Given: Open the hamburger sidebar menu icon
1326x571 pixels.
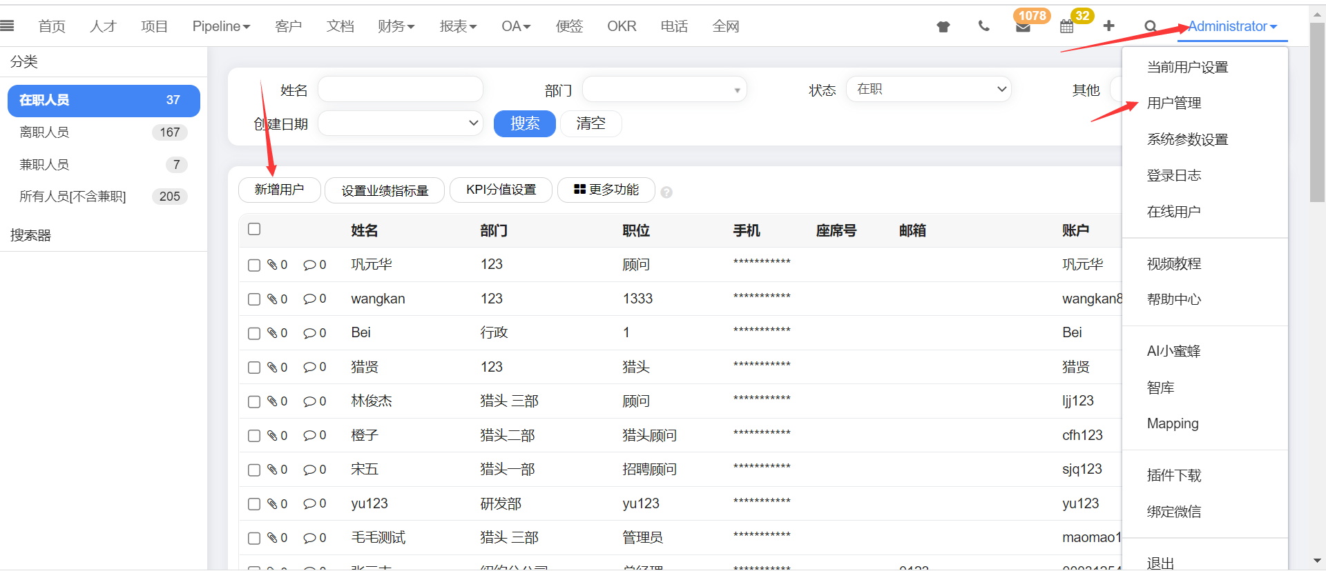Looking at the screenshot, I should pyautogui.click(x=7, y=26).
